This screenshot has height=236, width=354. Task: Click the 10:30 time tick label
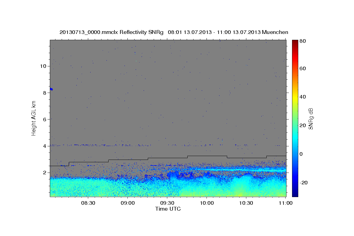click(x=247, y=203)
